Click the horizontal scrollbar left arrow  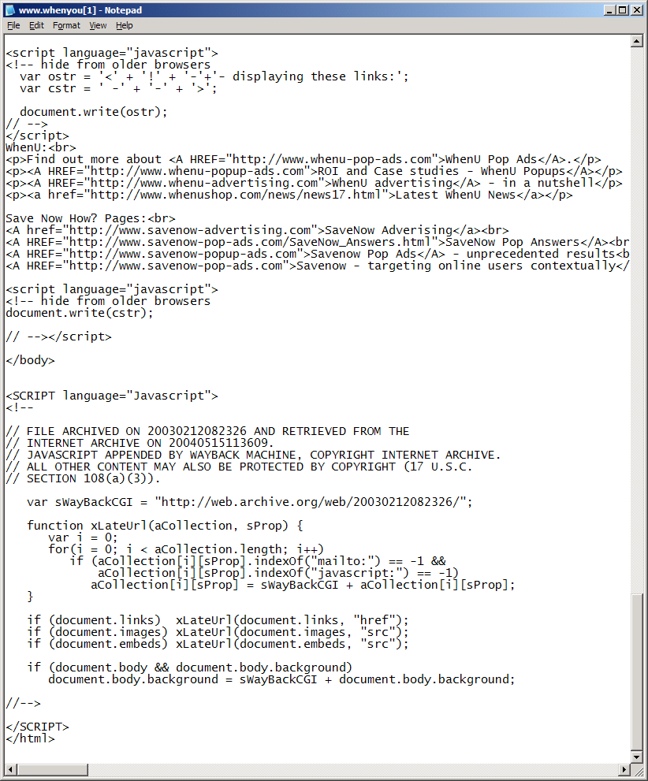10,769
